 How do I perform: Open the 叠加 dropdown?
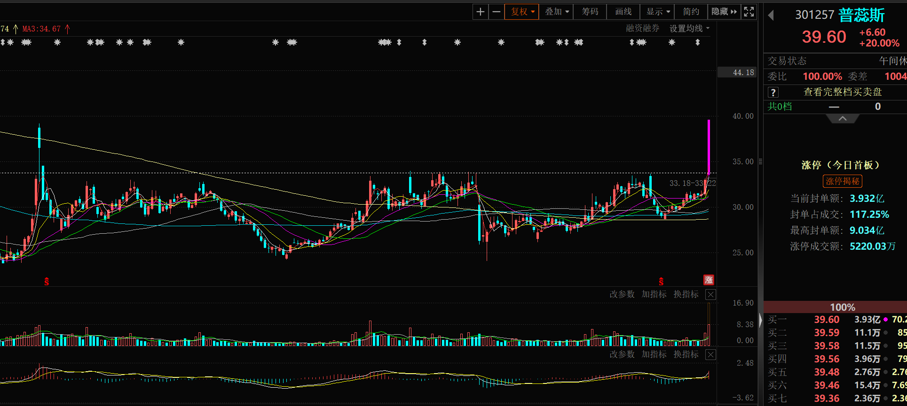point(556,12)
